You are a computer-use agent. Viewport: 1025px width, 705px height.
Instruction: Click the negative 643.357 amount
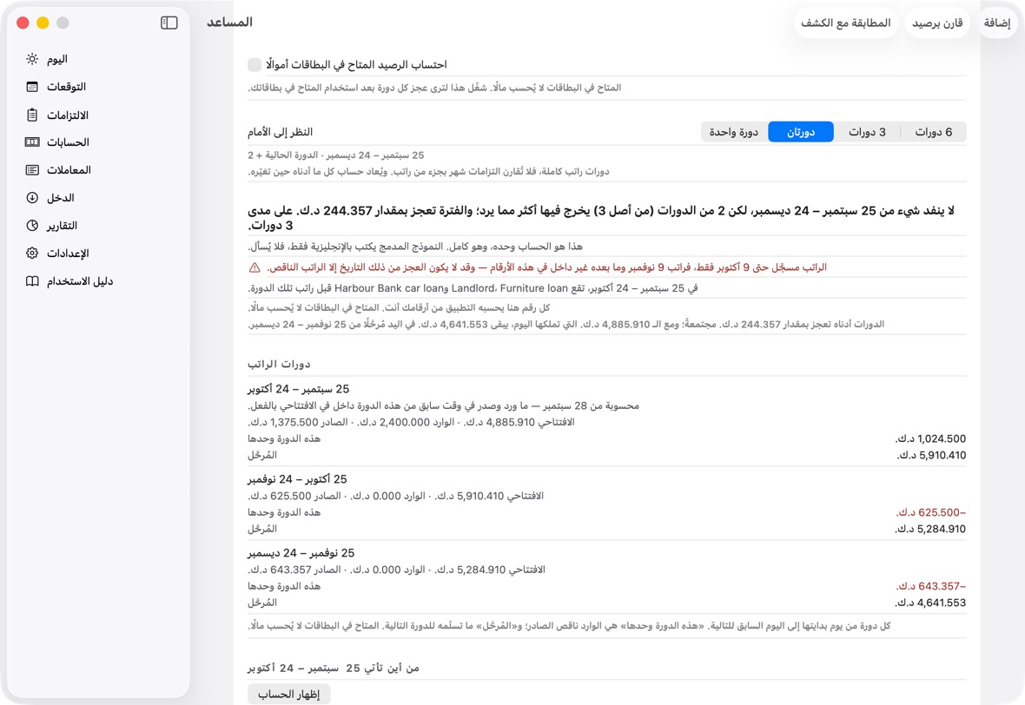click(x=931, y=587)
